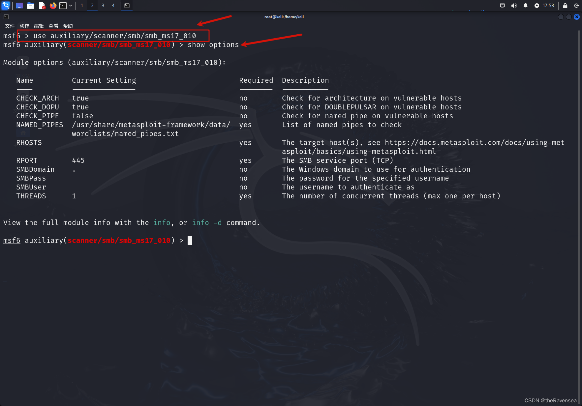Screen dimensions: 582x406
Task: Click the SMBPass option name
Action: (31, 178)
